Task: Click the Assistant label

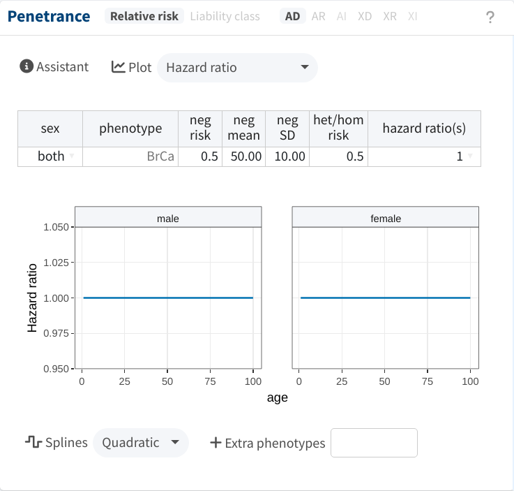Action: (x=62, y=67)
